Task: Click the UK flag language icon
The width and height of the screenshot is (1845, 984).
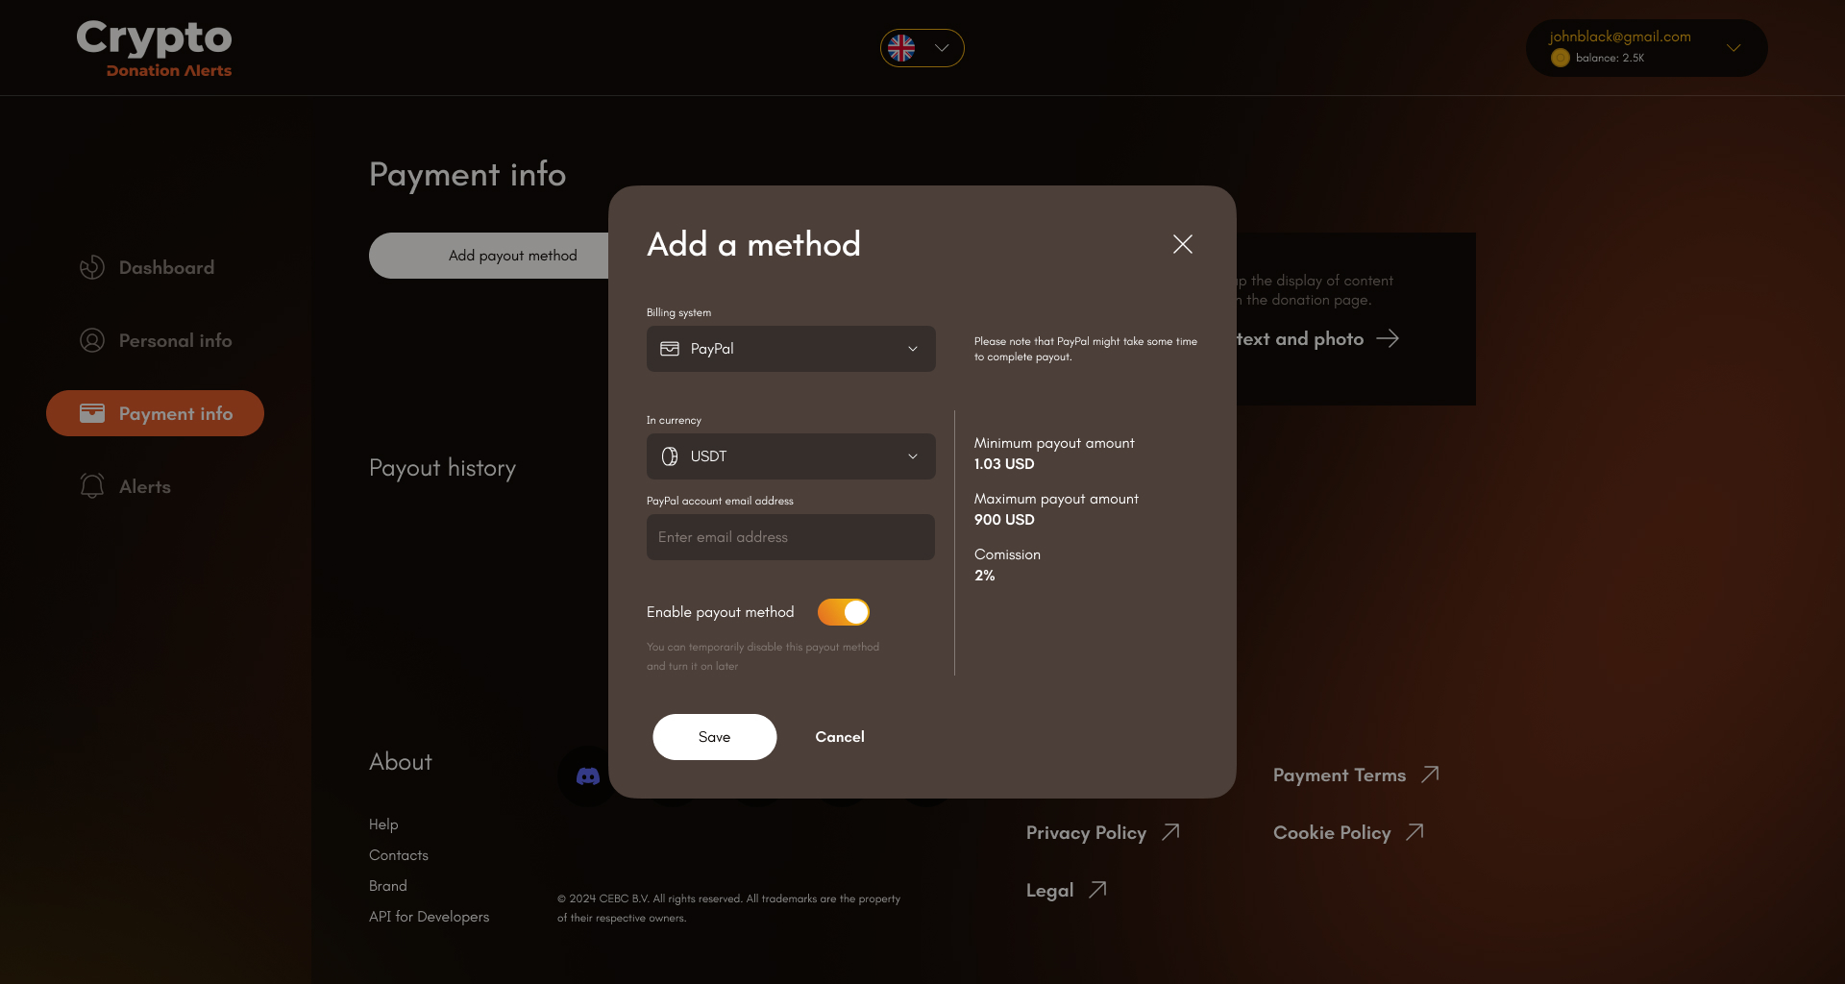Action: (901, 48)
